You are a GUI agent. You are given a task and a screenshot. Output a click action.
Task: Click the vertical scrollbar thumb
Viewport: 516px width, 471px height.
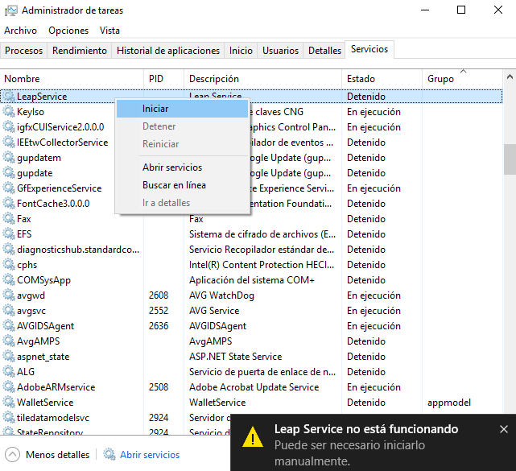click(x=510, y=159)
